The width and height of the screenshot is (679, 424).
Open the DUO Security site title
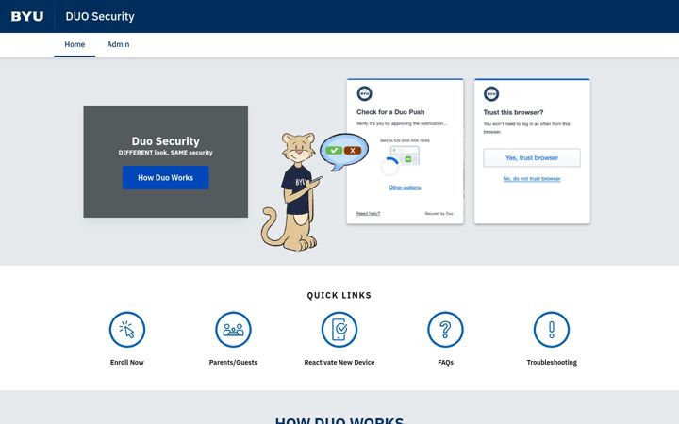pyautogui.click(x=100, y=16)
